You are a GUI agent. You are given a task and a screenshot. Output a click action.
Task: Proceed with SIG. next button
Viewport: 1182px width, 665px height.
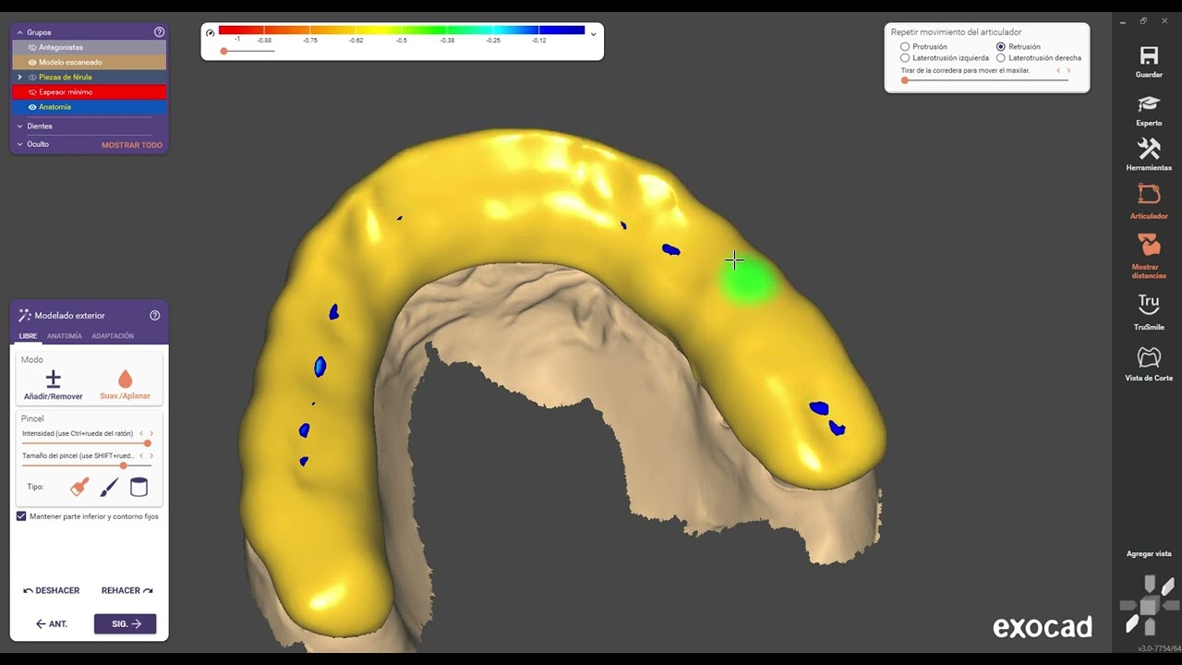[x=126, y=624]
